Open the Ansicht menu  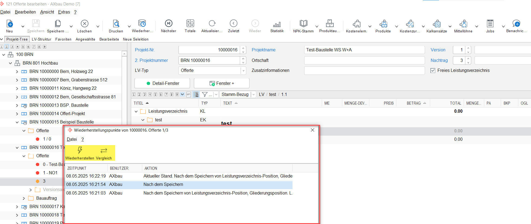click(47, 12)
